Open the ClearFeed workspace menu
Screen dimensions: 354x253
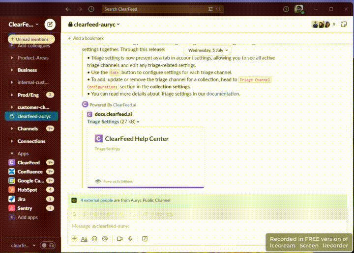pyautogui.click(x=24, y=25)
